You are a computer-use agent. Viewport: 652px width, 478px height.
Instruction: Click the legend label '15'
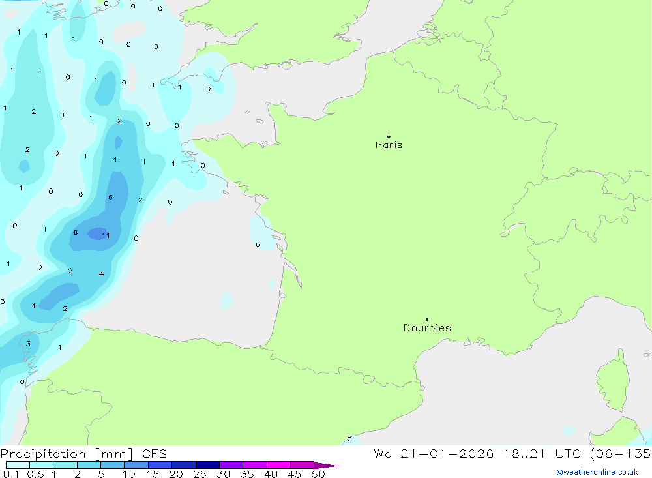[152, 474]
